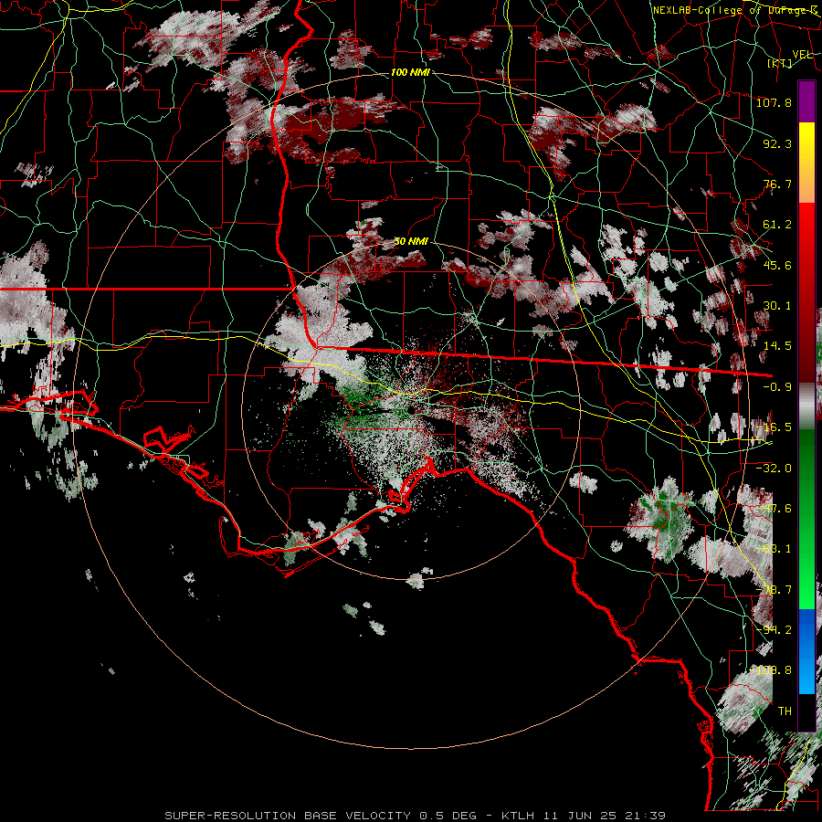The height and width of the screenshot is (822, 822).
Task: Click the -78.7 velocity scale value
Action: 775,590
